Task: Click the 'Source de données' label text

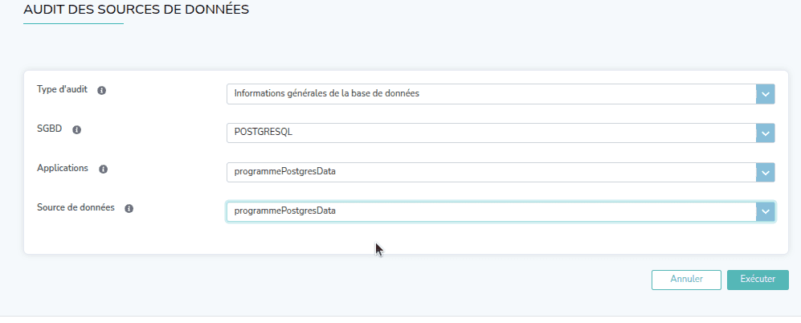Action: click(x=76, y=207)
